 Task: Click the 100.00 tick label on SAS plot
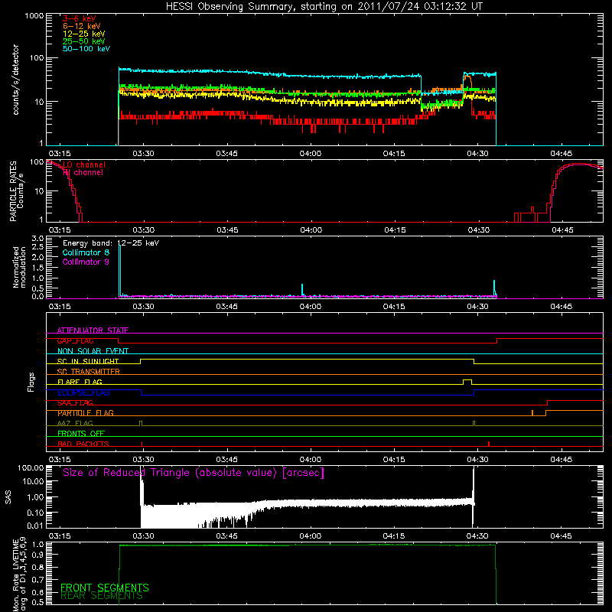point(31,467)
